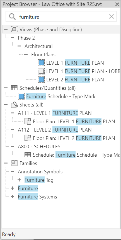Click the LEVEL 2 FURNITURE PLAN view icon
This screenshot has width=121, height=240.
coord(41,80)
